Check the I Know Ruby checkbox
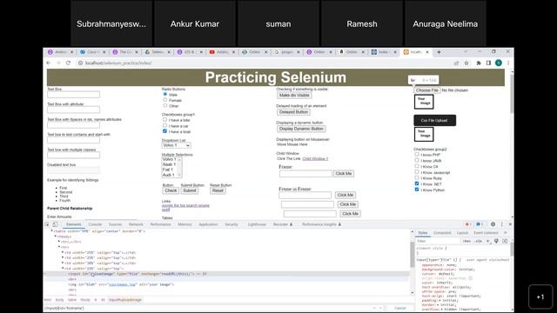Viewport: 557px width, 313px height. pyautogui.click(x=417, y=177)
